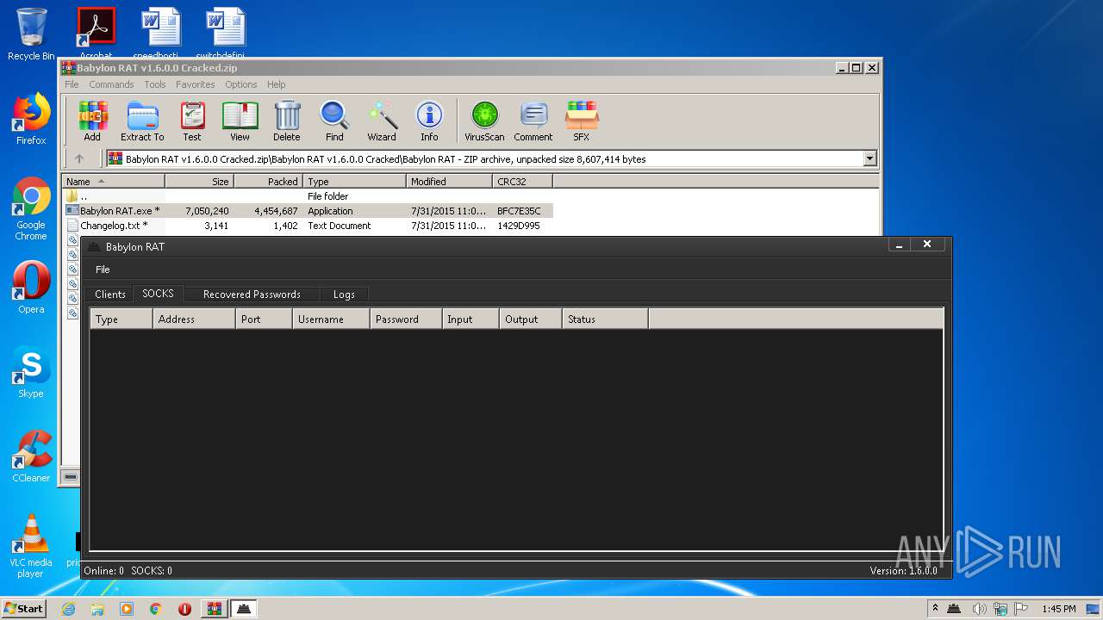Click the Type column header in WinRAR
The height and width of the screenshot is (620, 1103).
[354, 182]
